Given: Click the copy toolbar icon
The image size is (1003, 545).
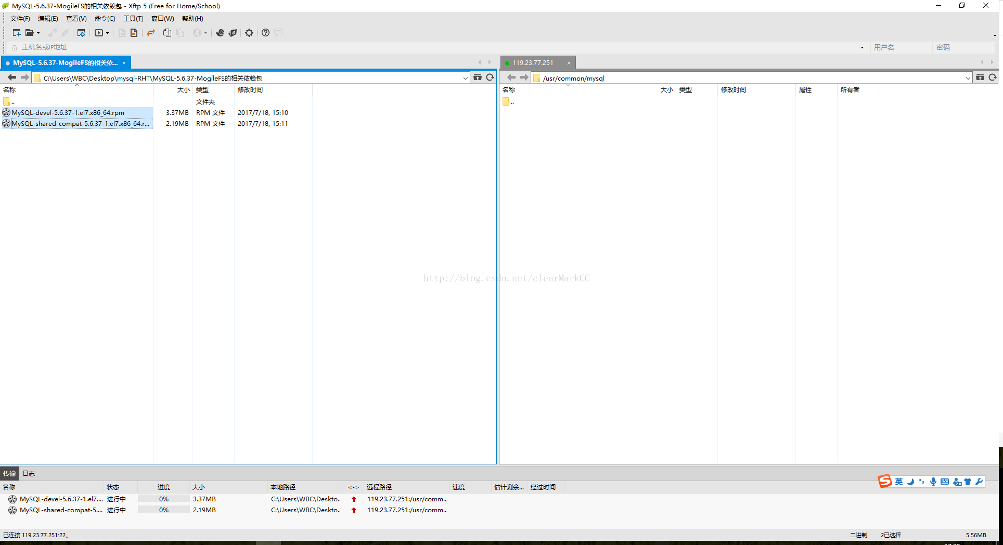Looking at the screenshot, I should (167, 33).
